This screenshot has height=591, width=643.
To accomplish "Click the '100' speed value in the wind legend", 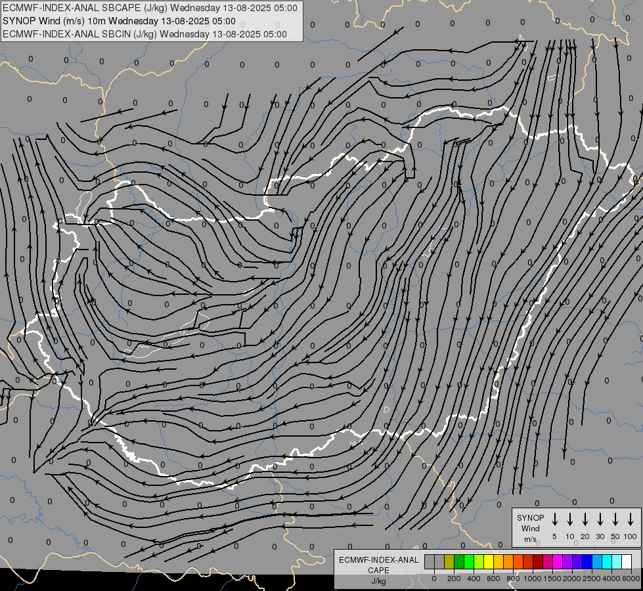I will (x=631, y=536).
